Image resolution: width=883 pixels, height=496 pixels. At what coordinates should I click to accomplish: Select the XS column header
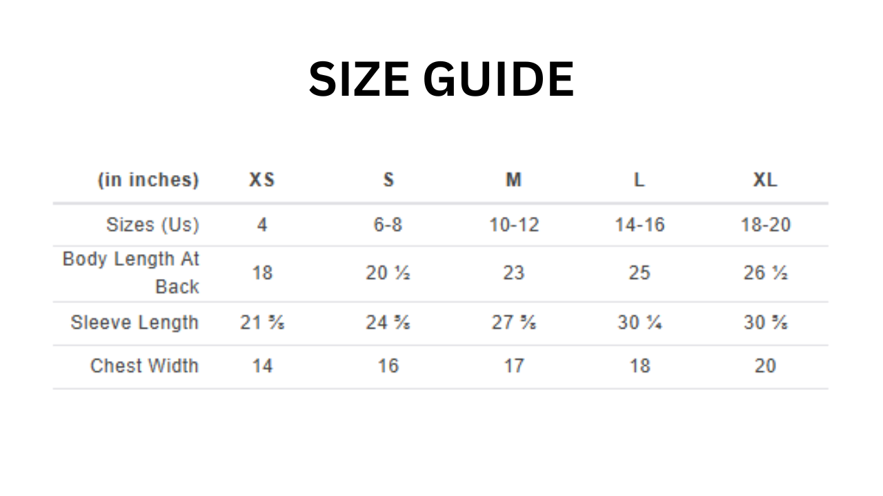tap(262, 180)
